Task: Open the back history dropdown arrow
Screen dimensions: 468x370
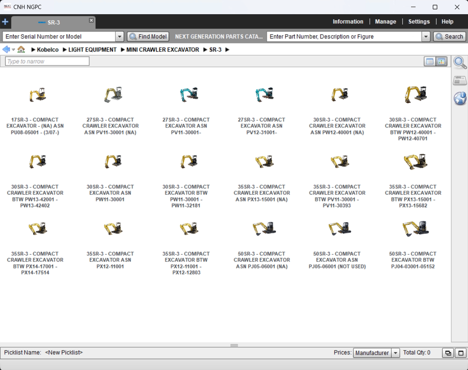Action: pyautogui.click(x=13, y=49)
